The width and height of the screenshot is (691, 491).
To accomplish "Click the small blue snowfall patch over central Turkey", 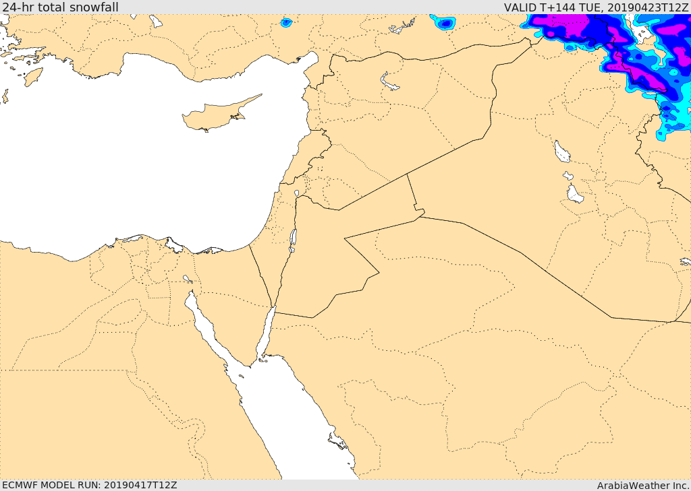I will pos(286,22).
